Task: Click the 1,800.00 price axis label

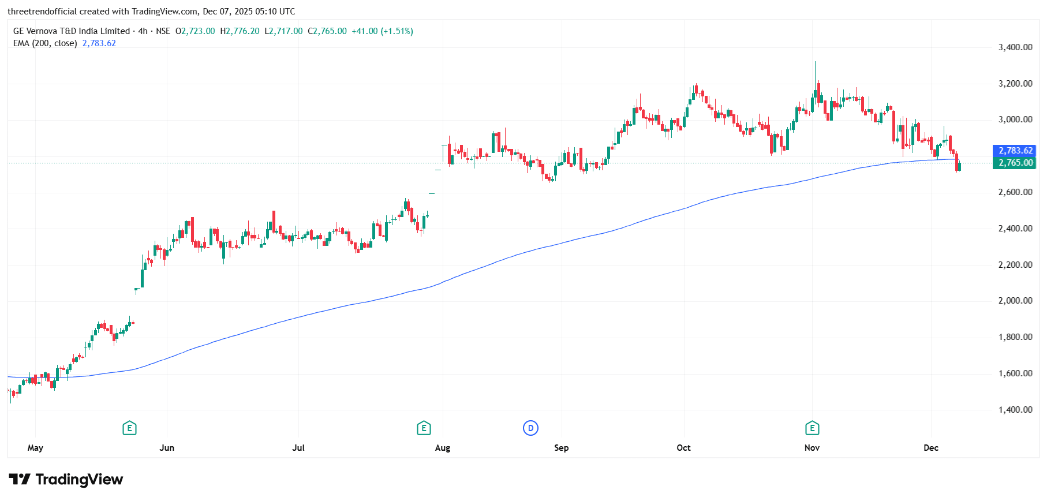Action: pyautogui.click(x=1015, y=337)
